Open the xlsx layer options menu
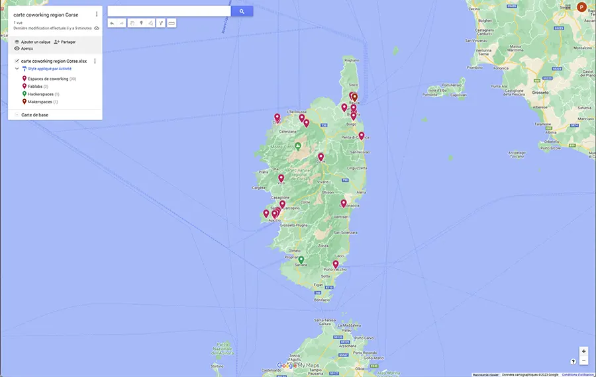 click(x=95, y=61)
